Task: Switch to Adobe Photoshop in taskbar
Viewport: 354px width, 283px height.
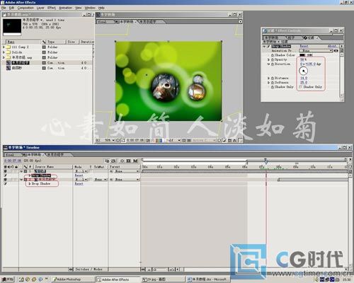Action: pyautogui.click(x=73, y=279)
